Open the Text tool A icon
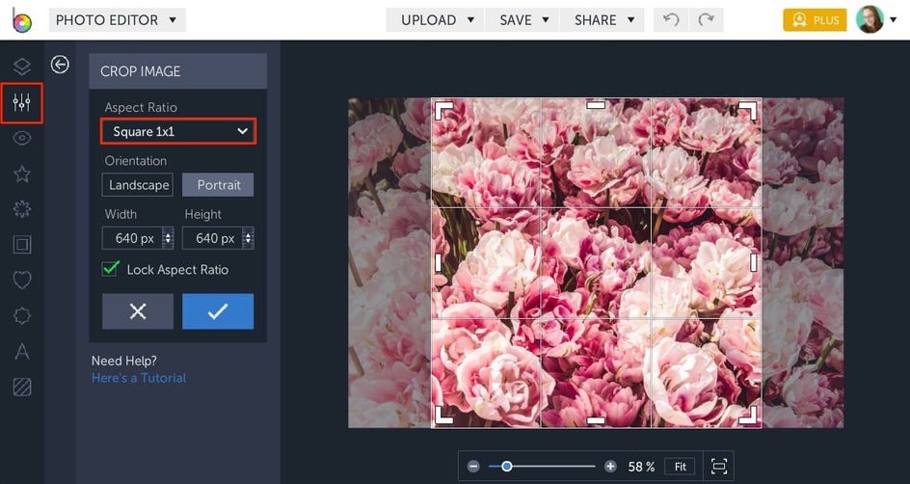Viewport: 910px width, 484px height. tap(22, 351)
